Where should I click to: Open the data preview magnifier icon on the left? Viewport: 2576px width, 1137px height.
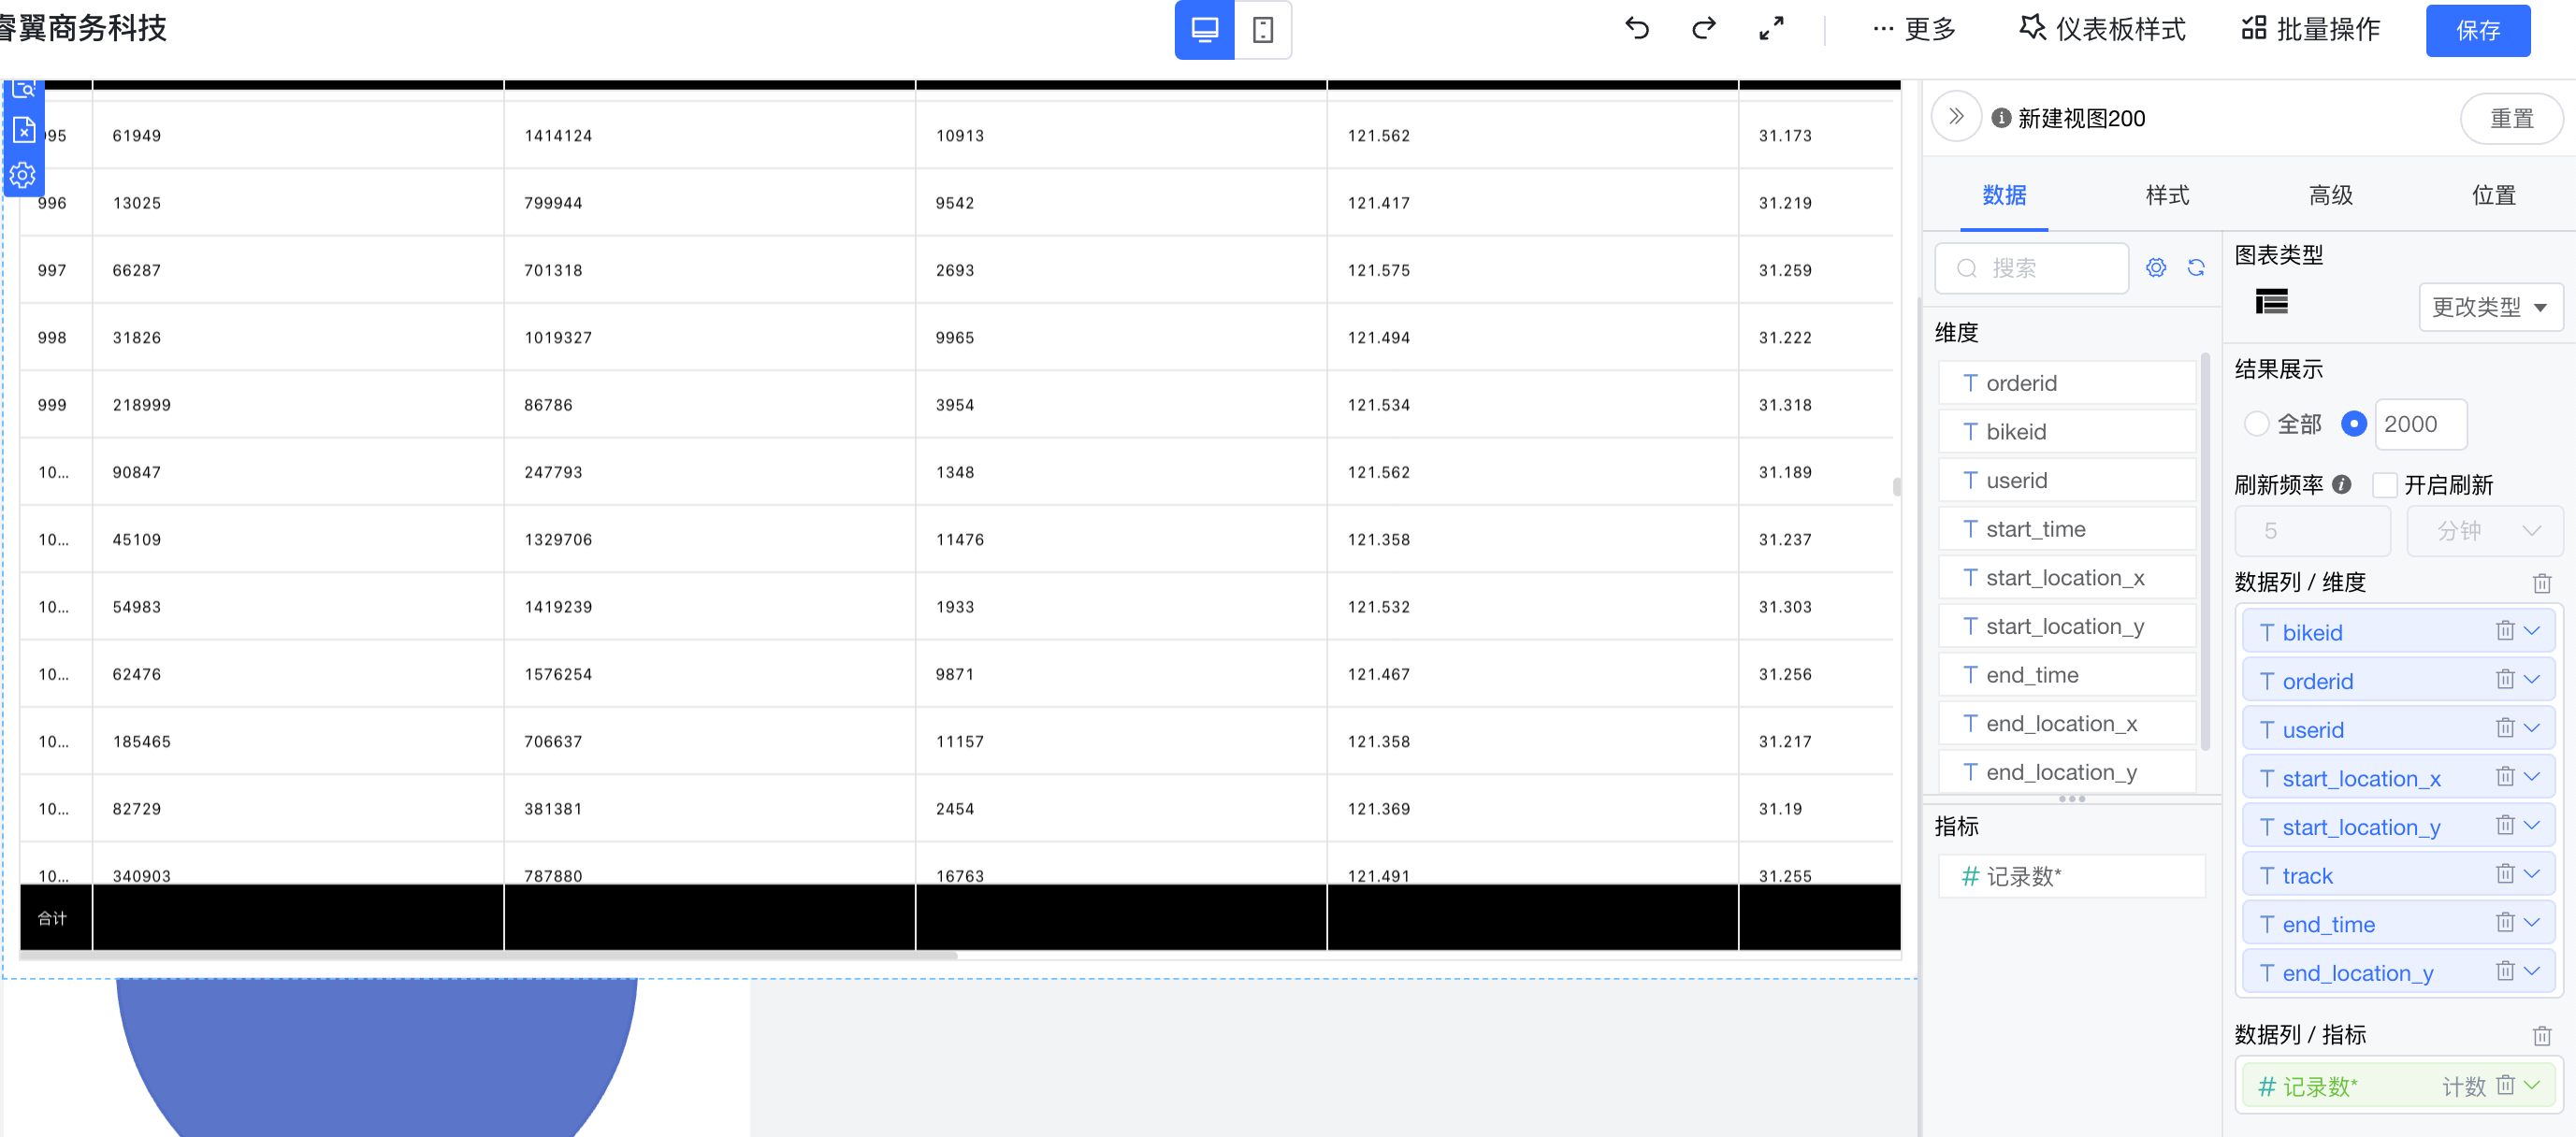(22, 88)
